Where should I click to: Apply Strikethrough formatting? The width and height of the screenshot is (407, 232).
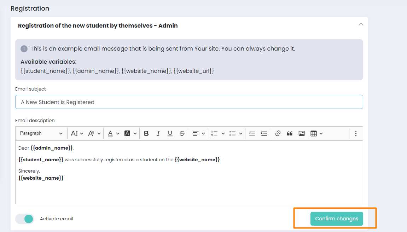tap(182, 133)
